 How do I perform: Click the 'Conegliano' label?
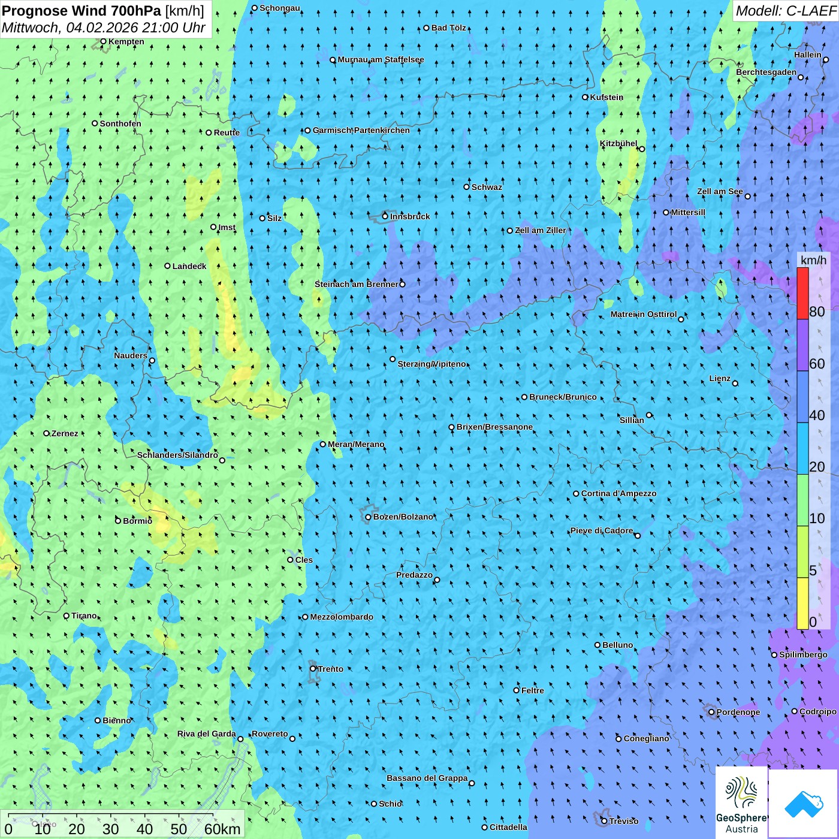pyautogui.click(x=646, y=738)
